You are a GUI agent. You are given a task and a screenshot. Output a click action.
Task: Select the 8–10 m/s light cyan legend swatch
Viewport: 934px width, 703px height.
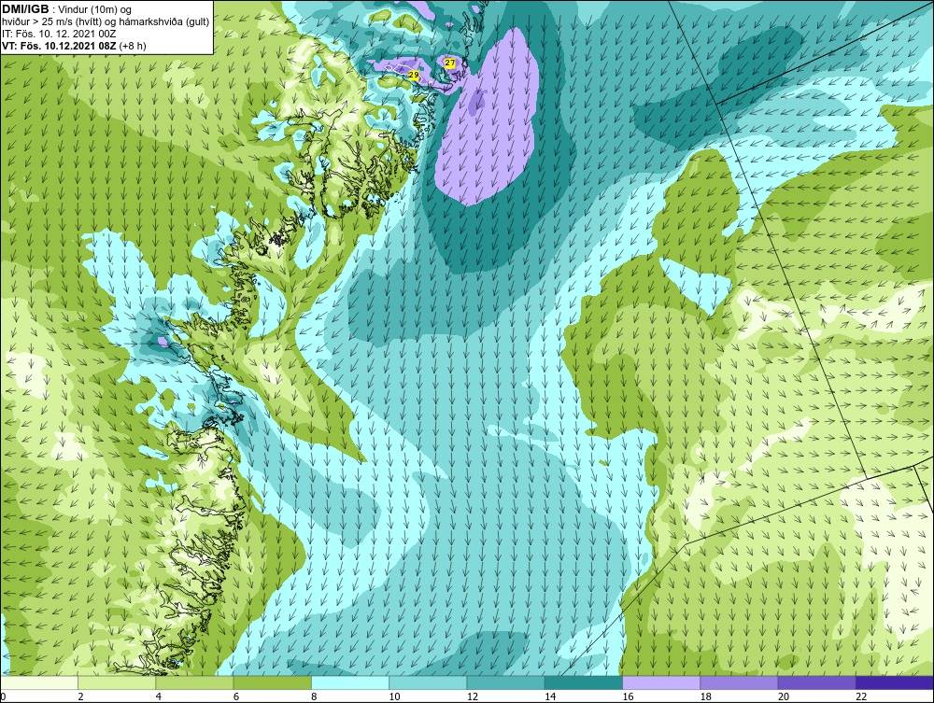coord(350,682)
